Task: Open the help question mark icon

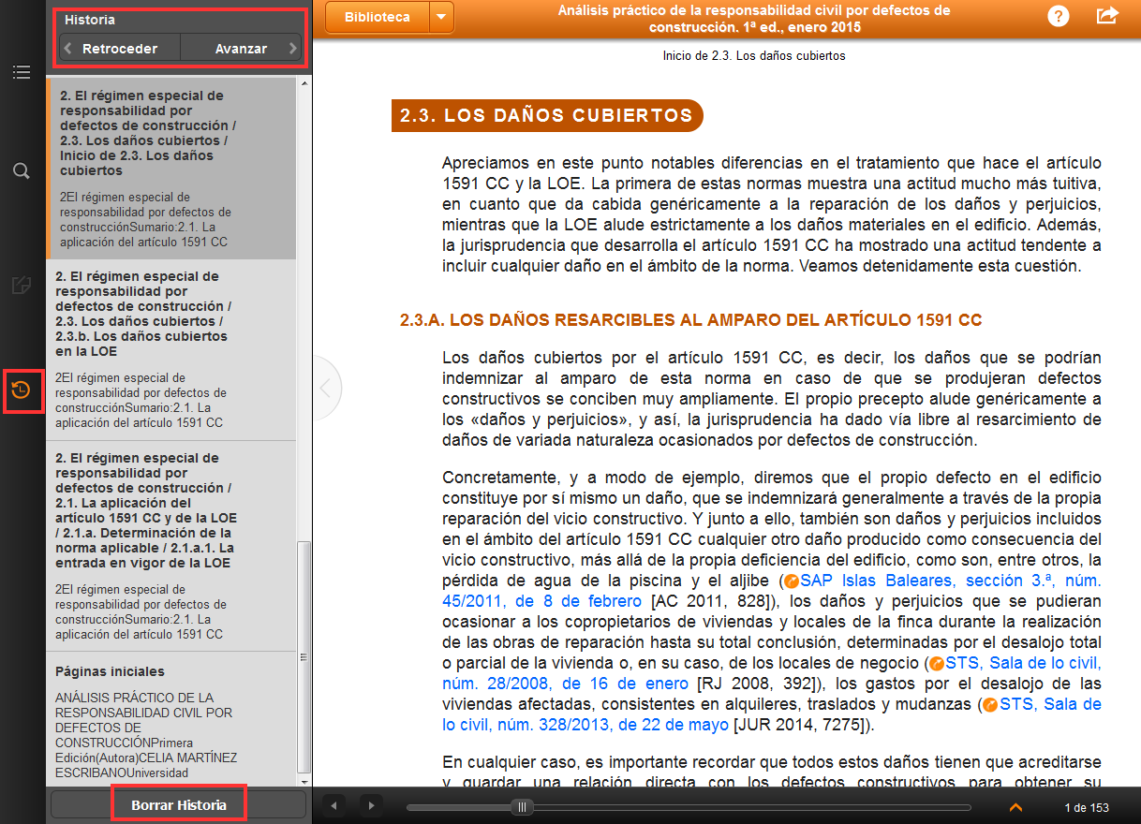Action: (1058, 16)
